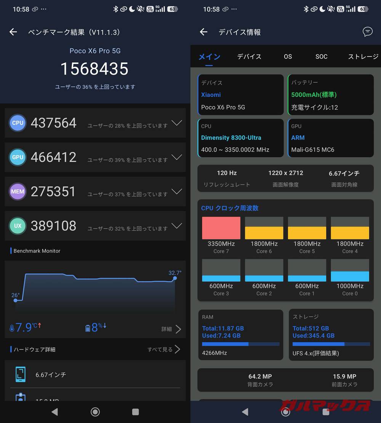Tap the RAM usage progress bar

click(x=240, y=344)
